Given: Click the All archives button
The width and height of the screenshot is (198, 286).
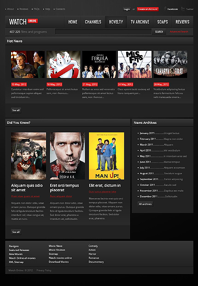Looking at the screenshot, I should [x=145, y=204].
